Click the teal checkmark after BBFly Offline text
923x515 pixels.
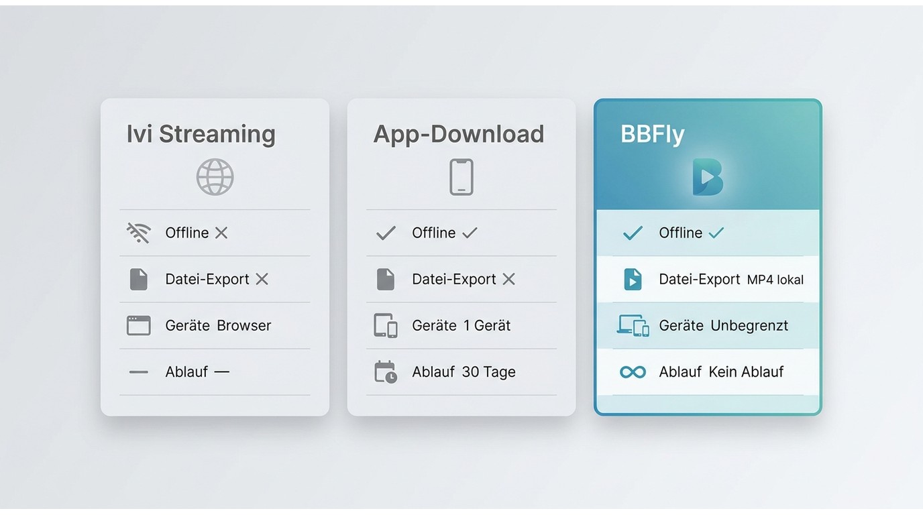[x=716, y=233]
